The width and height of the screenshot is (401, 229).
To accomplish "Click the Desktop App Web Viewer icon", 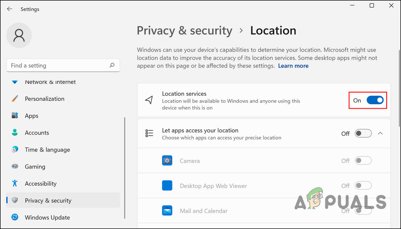I will coord(167,185).
